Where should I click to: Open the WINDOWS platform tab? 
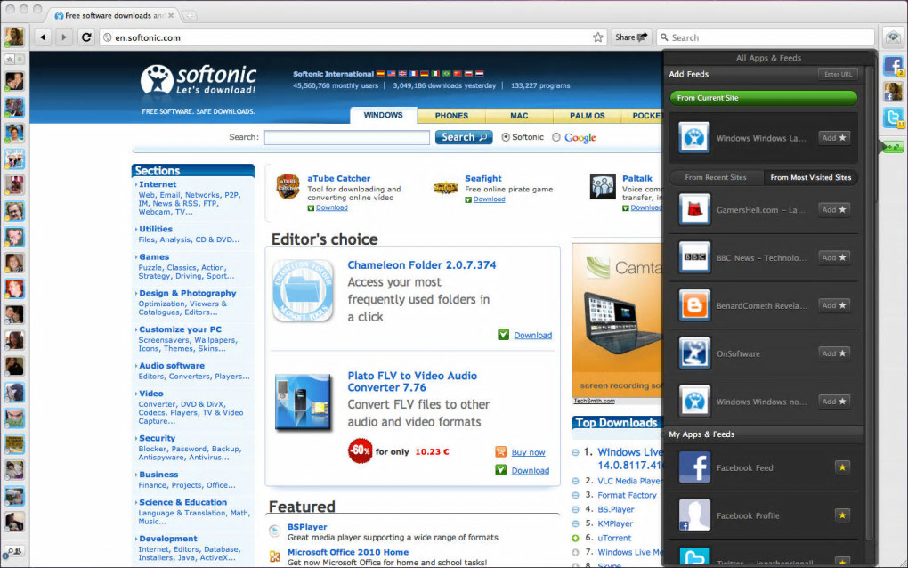click(x=383, y=115)
